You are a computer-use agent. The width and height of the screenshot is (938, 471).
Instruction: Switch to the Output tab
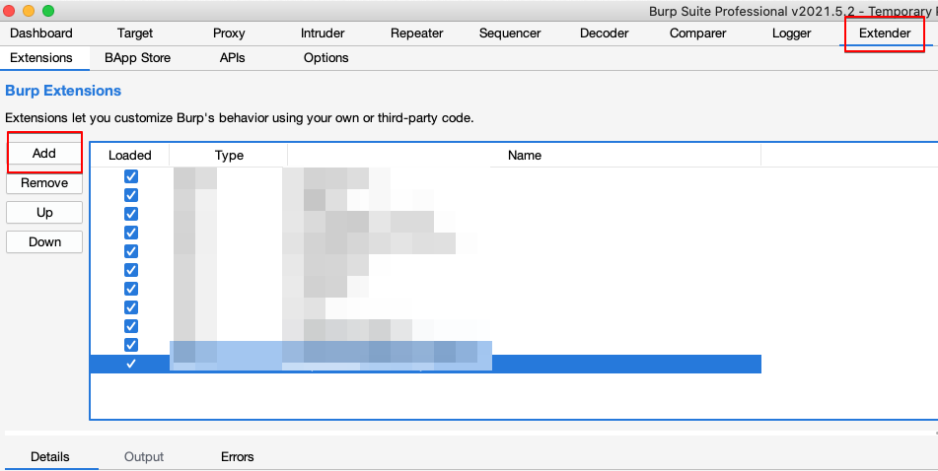pos(144,456)
